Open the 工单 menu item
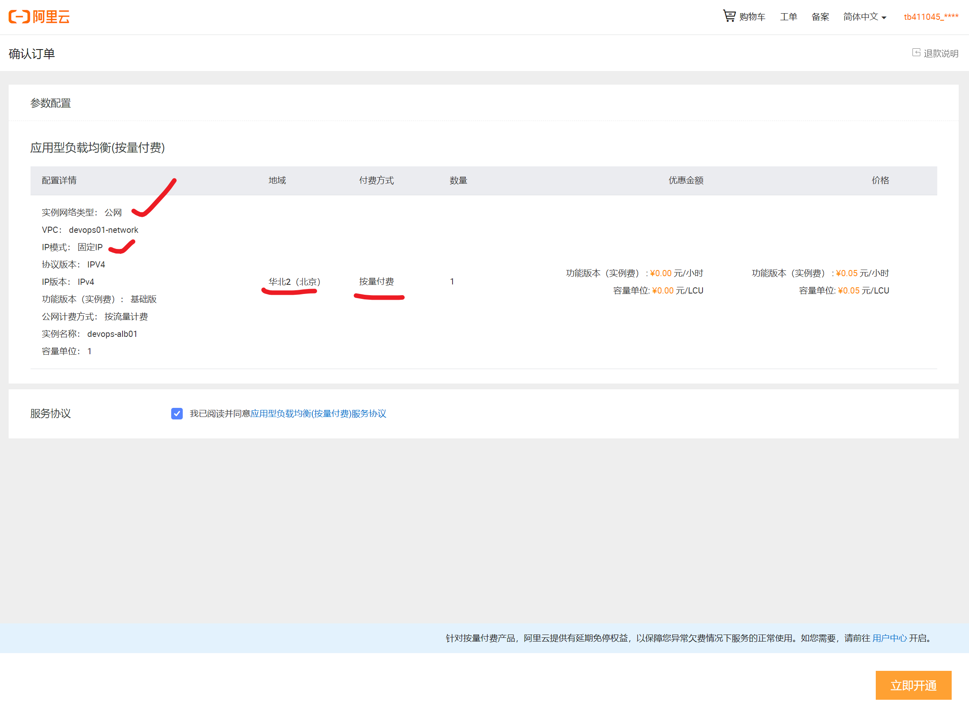 [x=788, y=17]
